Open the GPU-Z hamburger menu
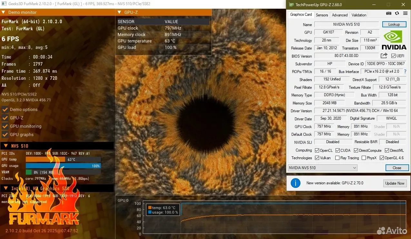The height and width of the screenshot is (239, 411). (x=405, y=13)
